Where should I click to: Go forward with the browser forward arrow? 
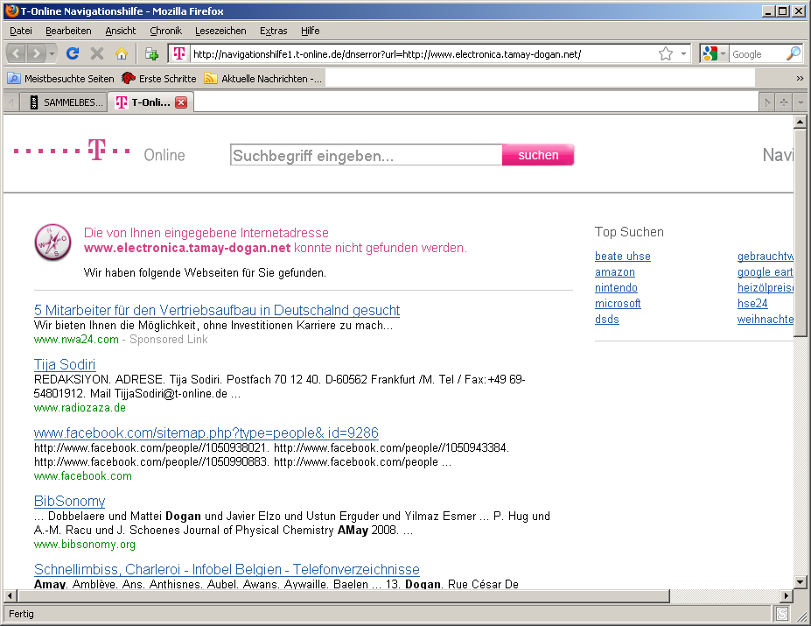pyautogui.click(x=36, y=53)
